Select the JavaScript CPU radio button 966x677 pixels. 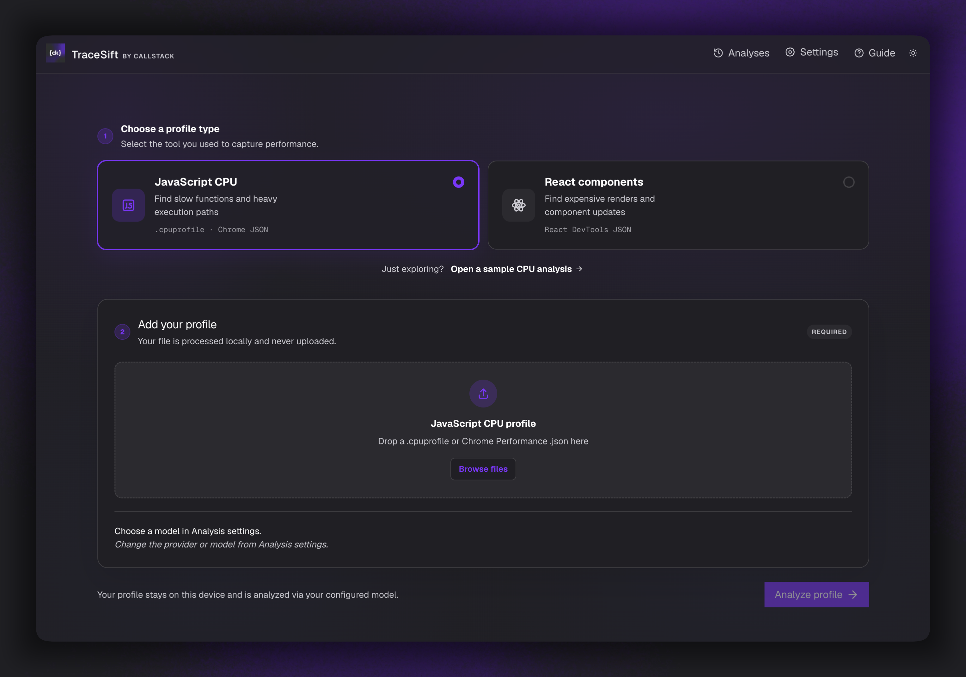[x=459, y=182]
